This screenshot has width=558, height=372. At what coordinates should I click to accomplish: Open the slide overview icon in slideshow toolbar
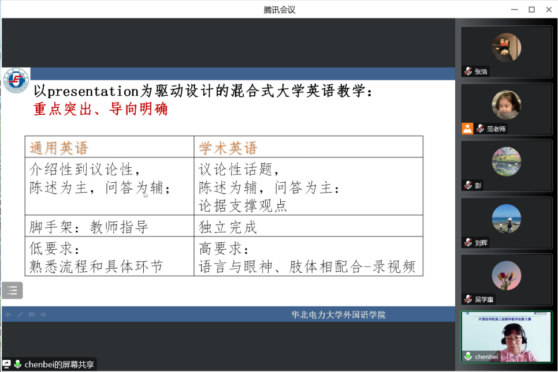(x=32, y=315)
